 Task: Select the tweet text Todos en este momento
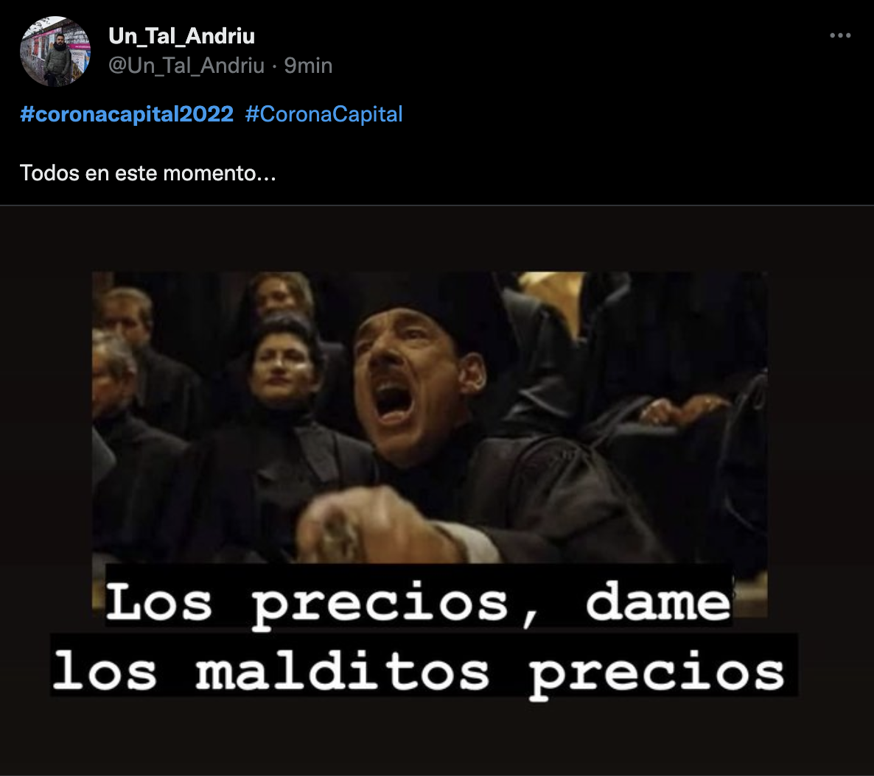click(147, 173)
